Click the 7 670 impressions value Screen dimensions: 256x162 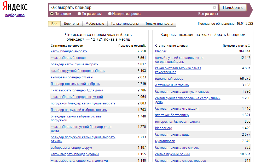click(x=246, y=141)
